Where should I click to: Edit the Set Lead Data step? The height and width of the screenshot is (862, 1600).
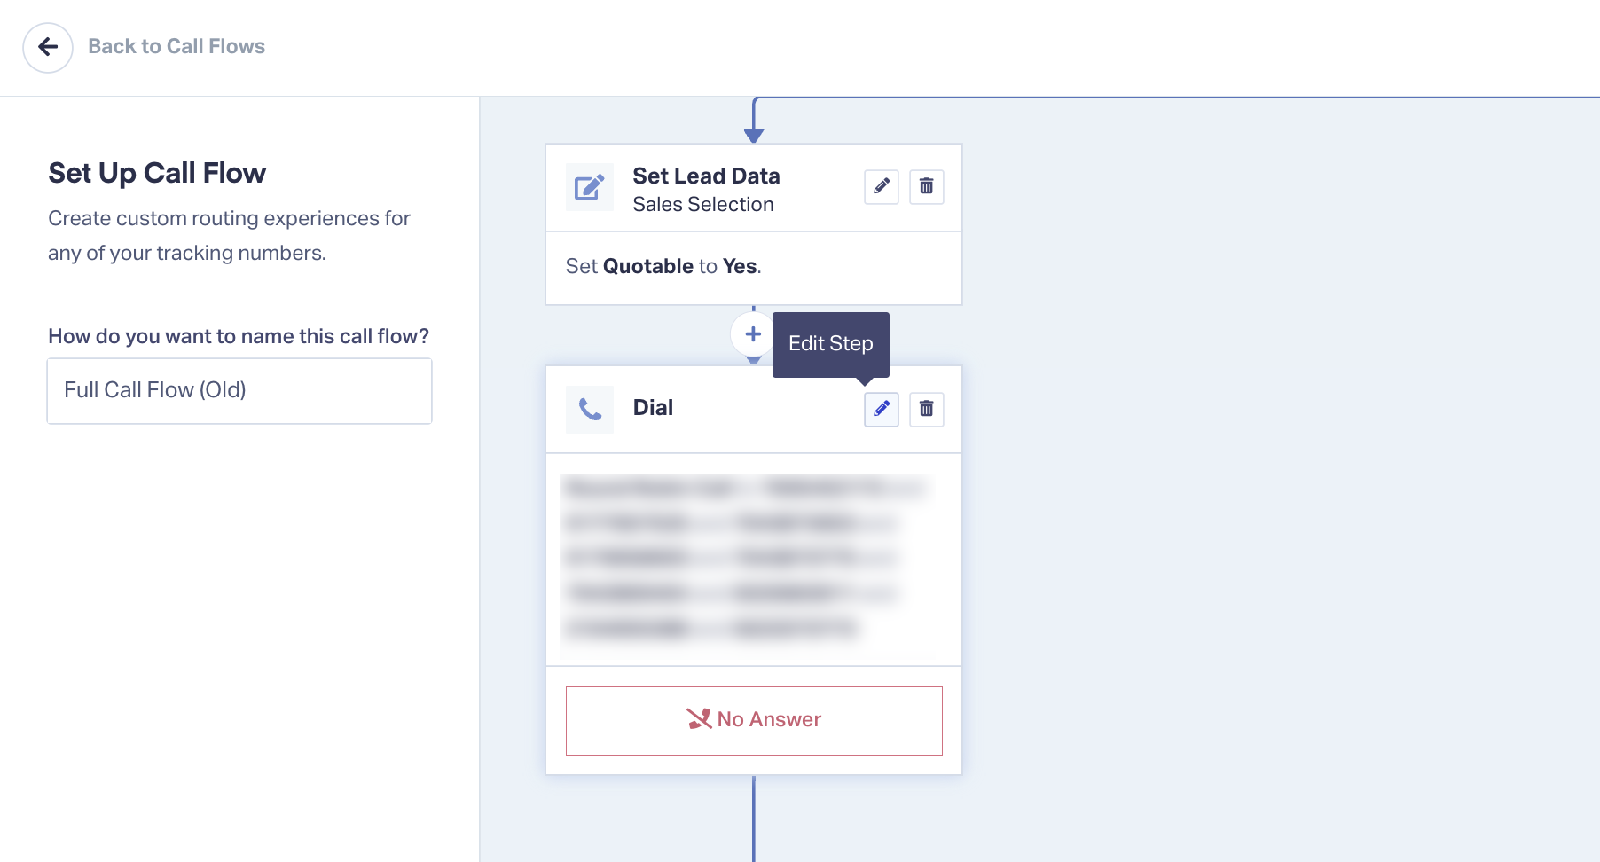(x=881, y=187)
